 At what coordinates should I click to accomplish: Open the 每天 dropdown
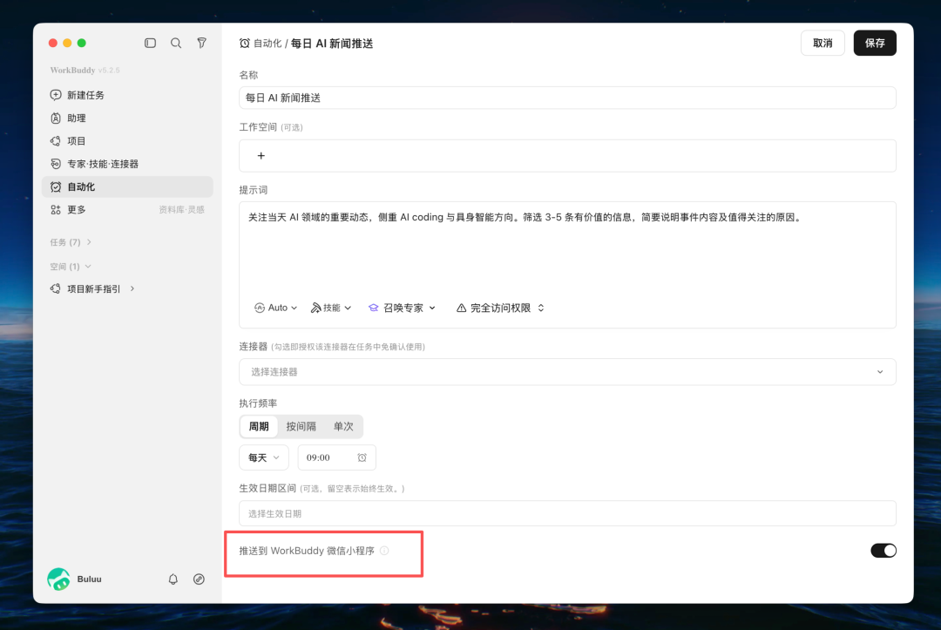pyautogui.click(x=264, y=457)
